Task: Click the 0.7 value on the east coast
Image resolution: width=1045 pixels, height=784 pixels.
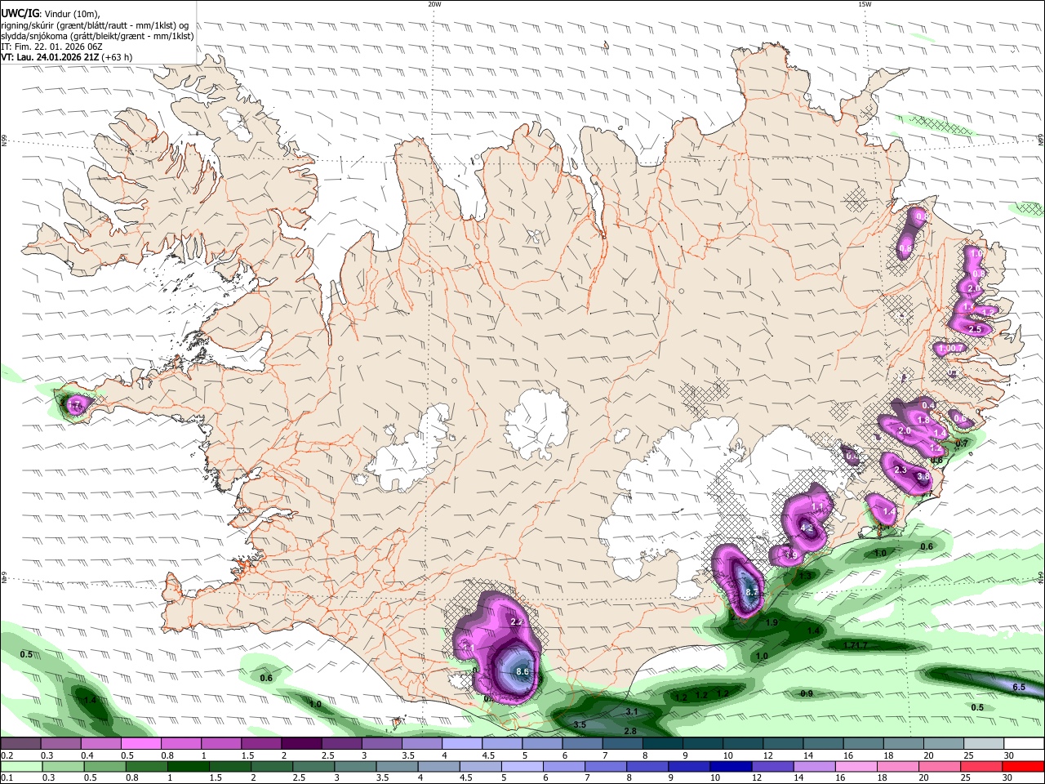Action: [x=962, y=443]
